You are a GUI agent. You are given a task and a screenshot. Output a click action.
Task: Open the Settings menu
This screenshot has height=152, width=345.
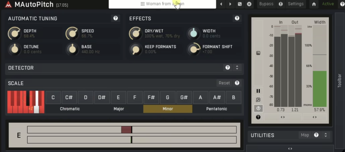coord(296,4)
